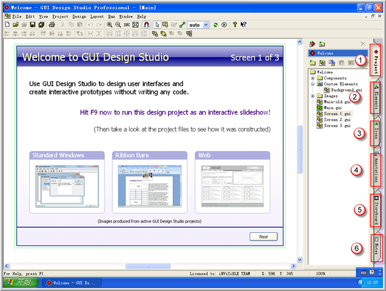Click the red new-project icon atop the project panel

(x=313, y=44)
